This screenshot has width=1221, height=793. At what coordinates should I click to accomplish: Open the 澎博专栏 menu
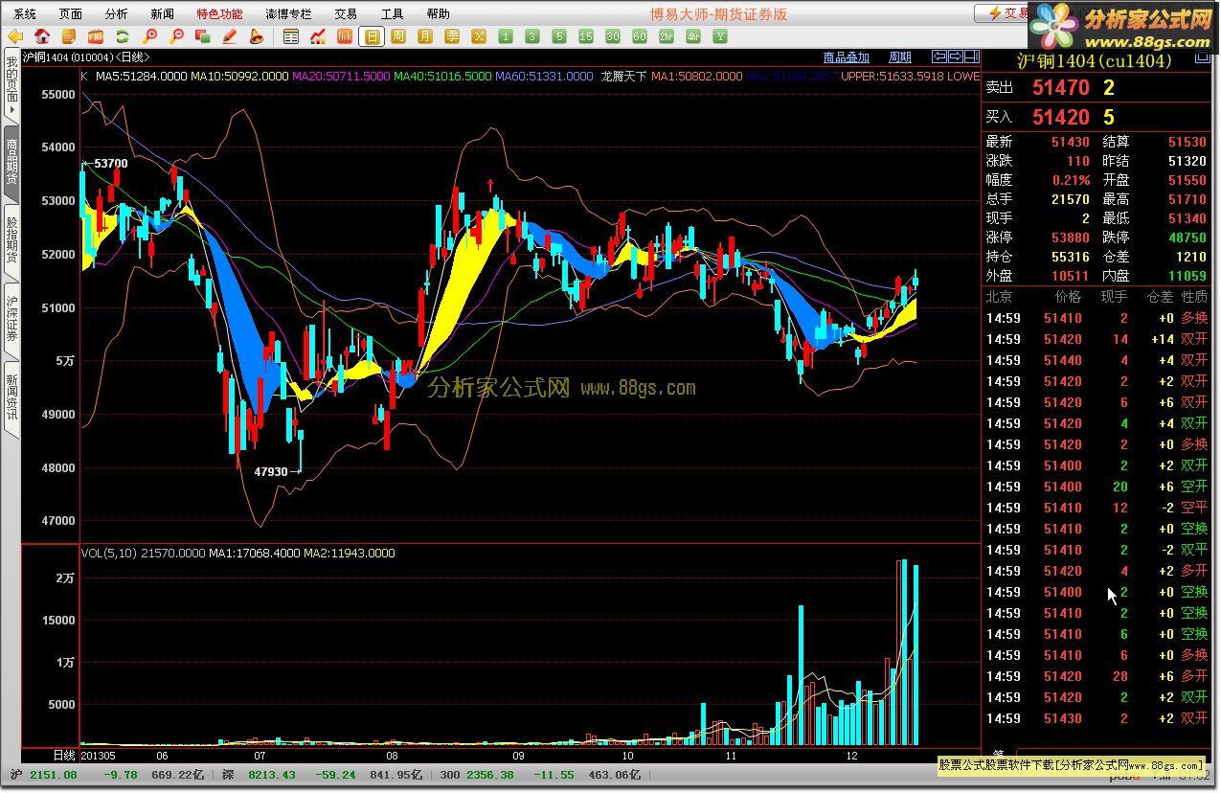pyautogui.click(x=288, y=13)
